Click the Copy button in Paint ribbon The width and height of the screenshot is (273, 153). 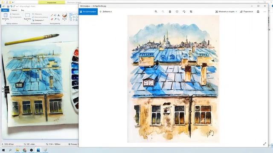16,17
